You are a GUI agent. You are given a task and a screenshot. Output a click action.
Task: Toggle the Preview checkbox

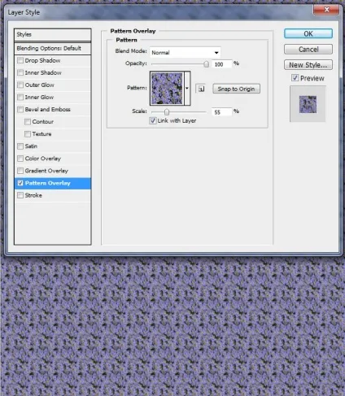pyautogui.click(x=295, y=78)
